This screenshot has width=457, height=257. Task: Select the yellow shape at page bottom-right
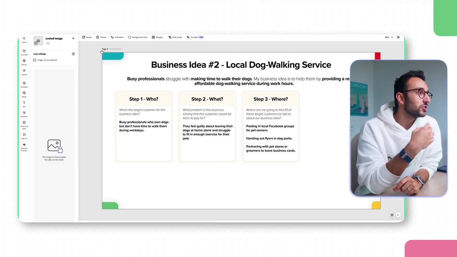coord(376,205)
